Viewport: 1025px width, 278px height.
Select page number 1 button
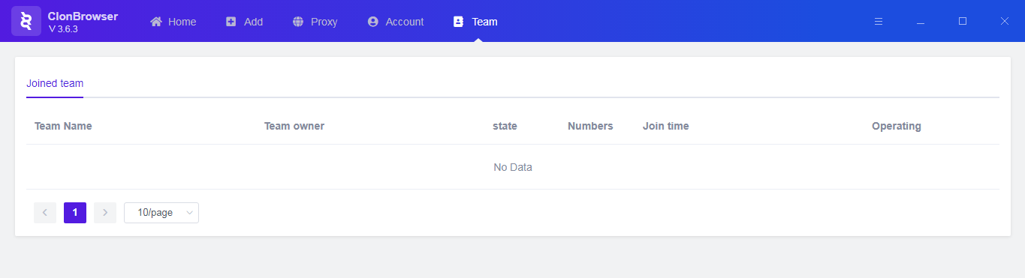[75, 213]
